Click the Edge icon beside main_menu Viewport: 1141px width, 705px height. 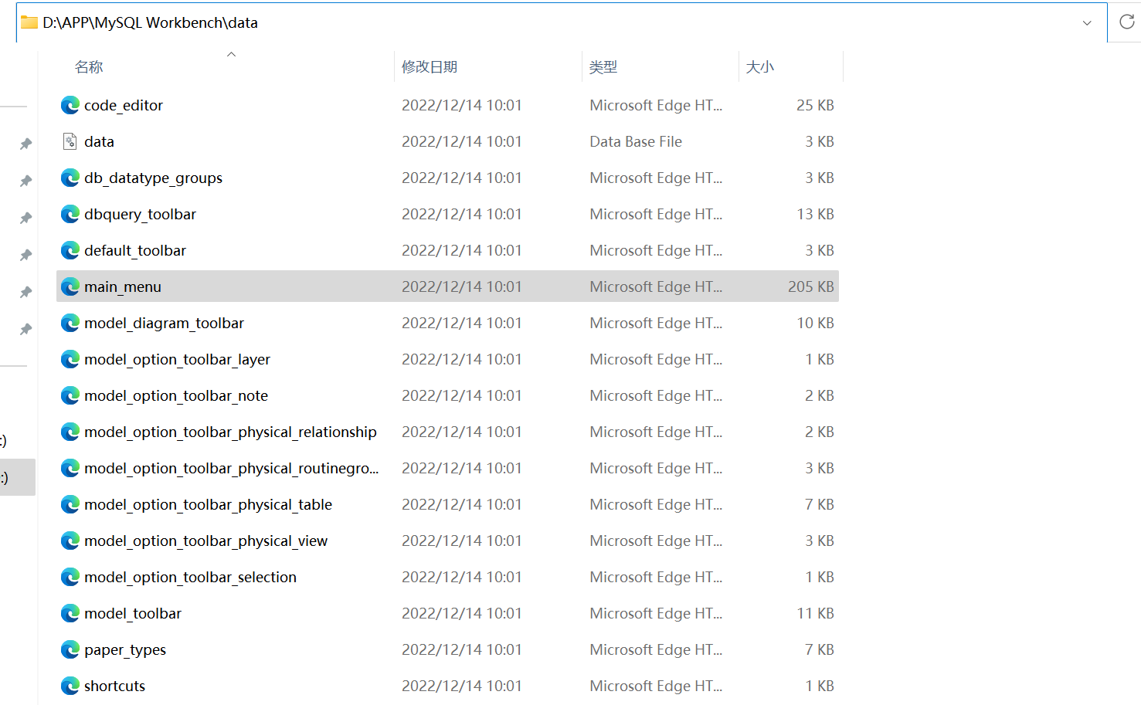pyautogui.click(x=70, y=286)
